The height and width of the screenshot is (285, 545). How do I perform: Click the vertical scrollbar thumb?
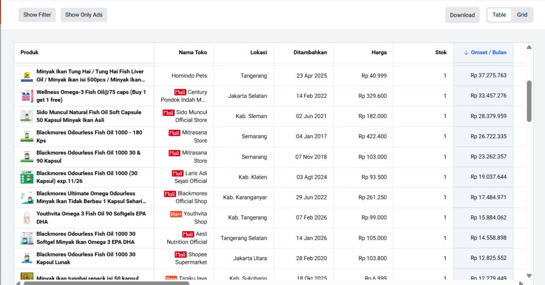point(529,101)
